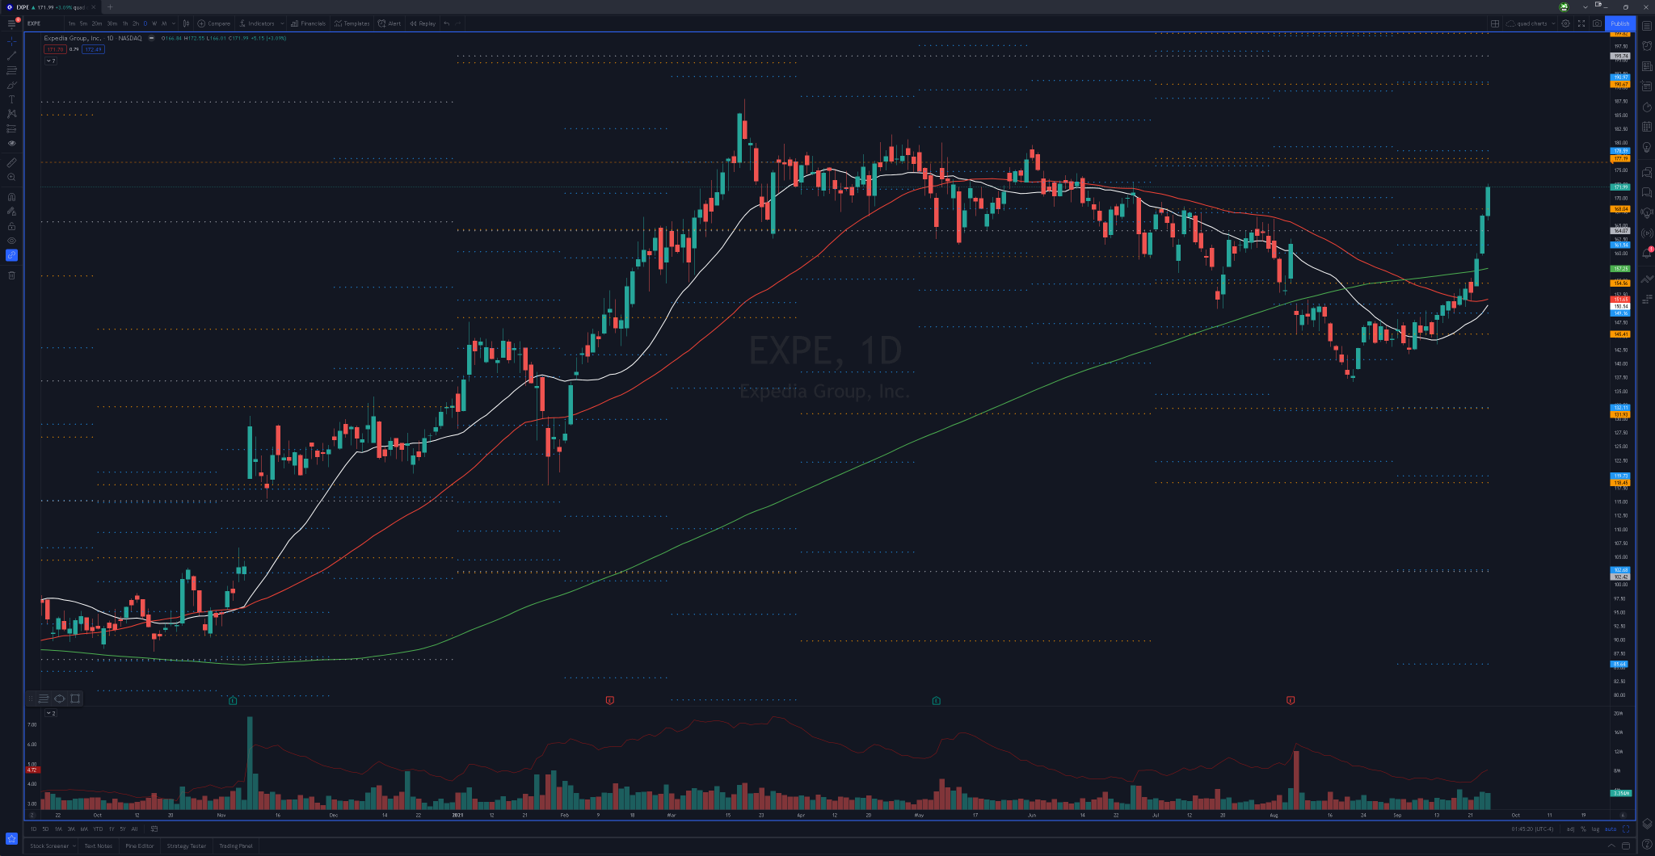This screenshot has height=856, width=1655.
Task: Toggle the magnet snap mode
Action: pos(11,196)
